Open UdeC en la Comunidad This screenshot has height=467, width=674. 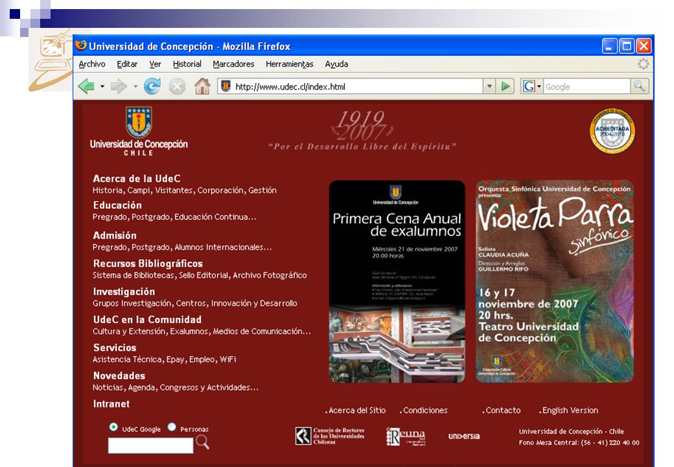147,320
